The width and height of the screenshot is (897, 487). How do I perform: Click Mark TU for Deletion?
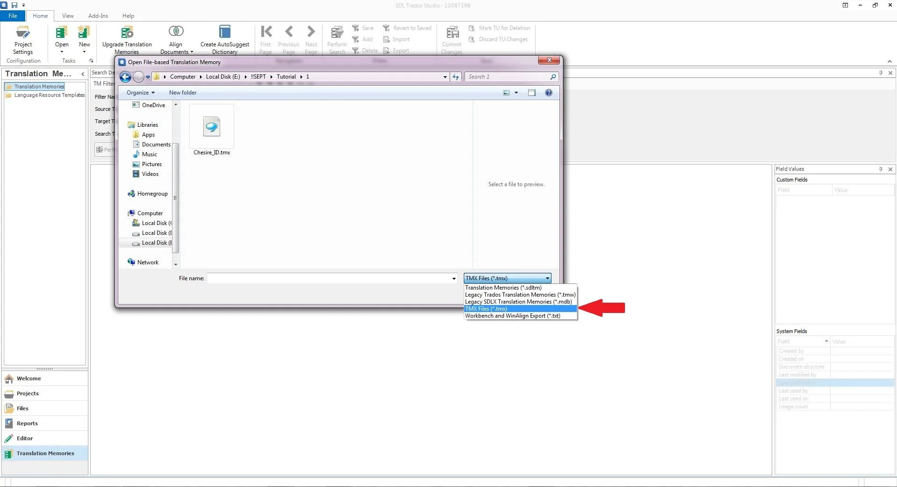click(x=499, y=28)
